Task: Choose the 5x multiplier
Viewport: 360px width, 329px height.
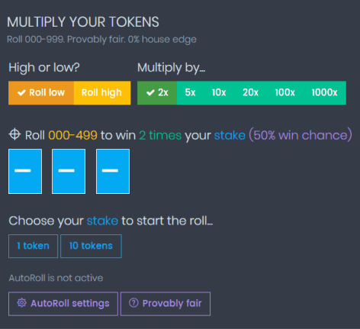Action: click(x=190, y=93)
